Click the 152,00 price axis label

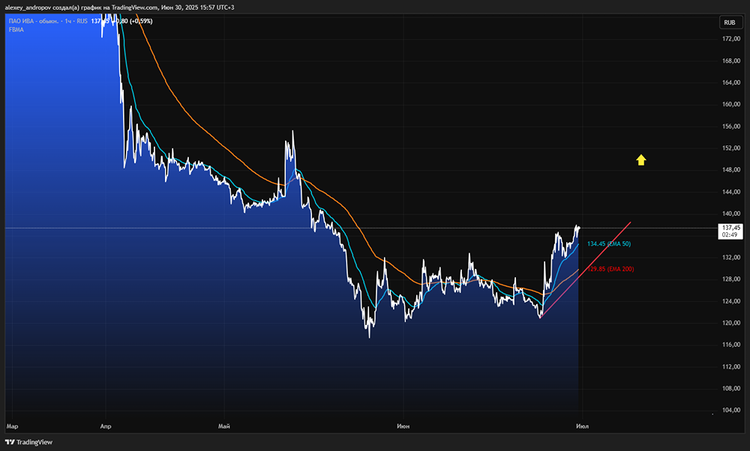coord(730,148)
